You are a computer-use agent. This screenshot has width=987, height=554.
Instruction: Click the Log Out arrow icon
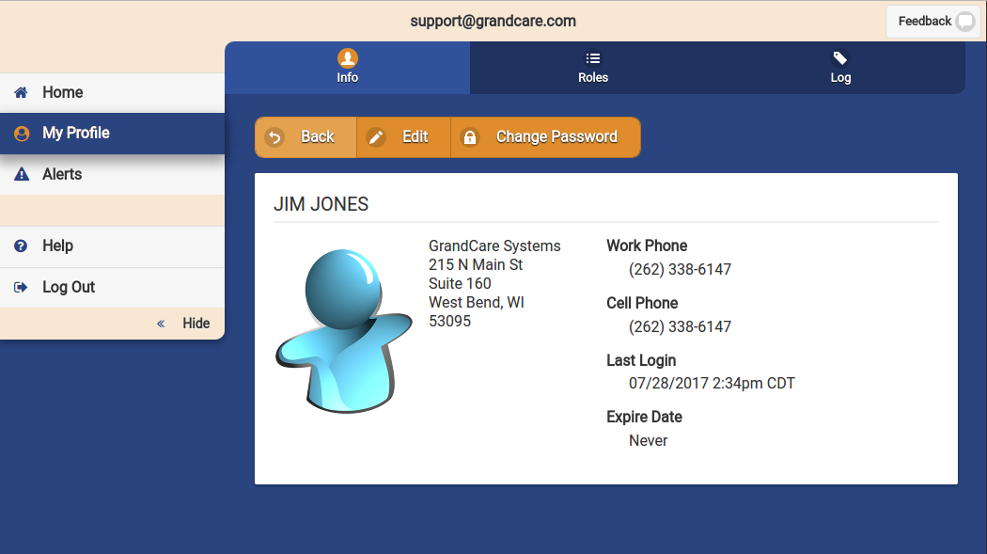tap(21, 288)
